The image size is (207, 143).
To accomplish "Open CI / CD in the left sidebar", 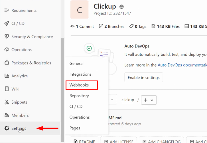I will (x=18, y=23).
